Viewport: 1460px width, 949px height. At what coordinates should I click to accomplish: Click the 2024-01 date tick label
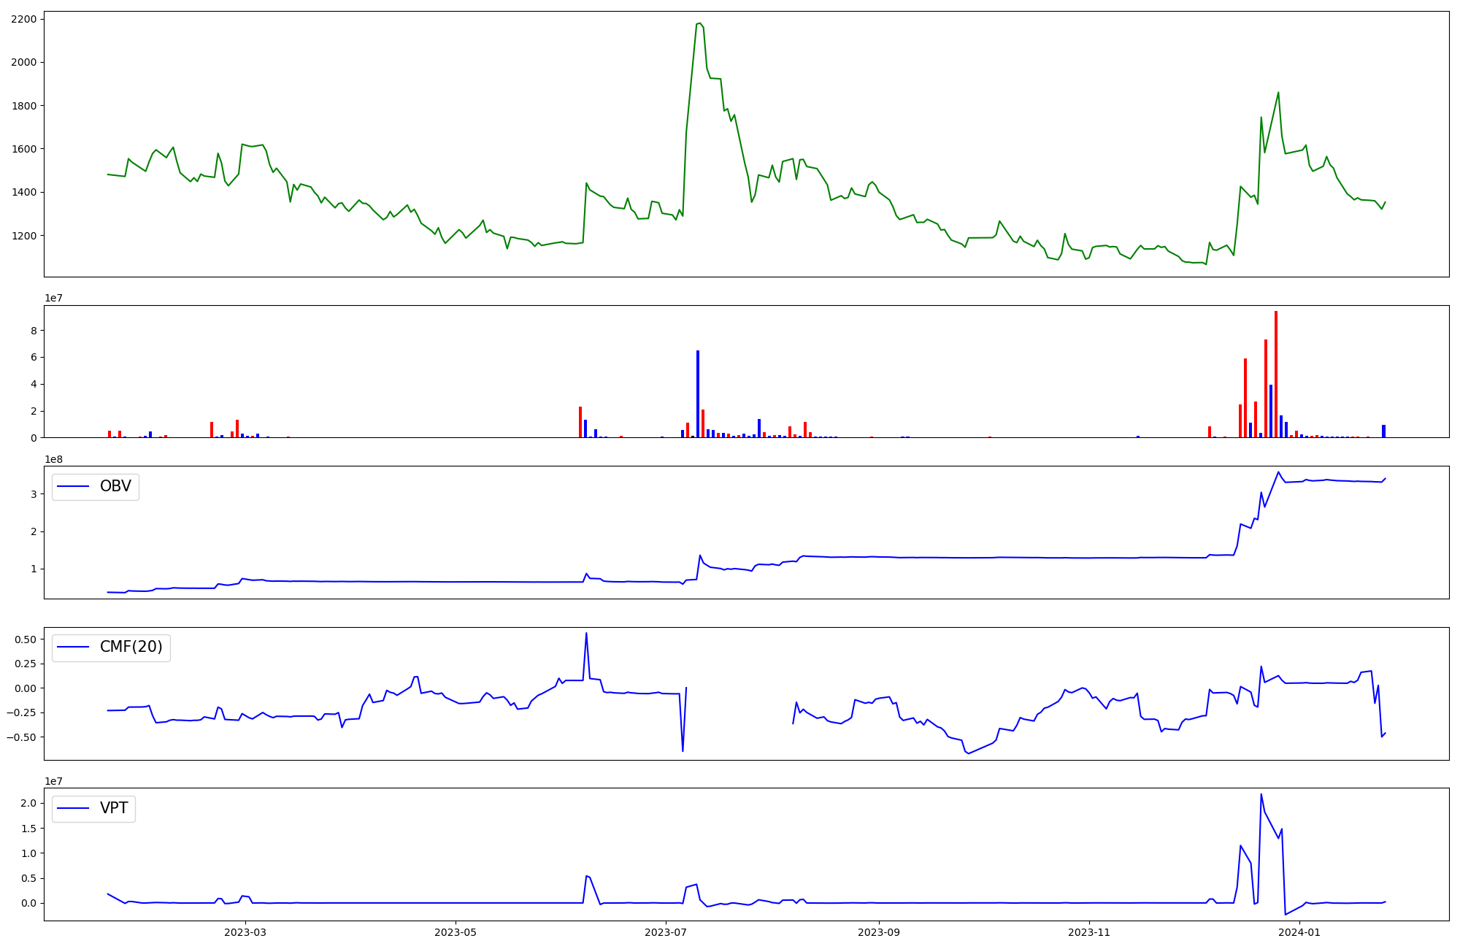click(x=1299, y=932)
